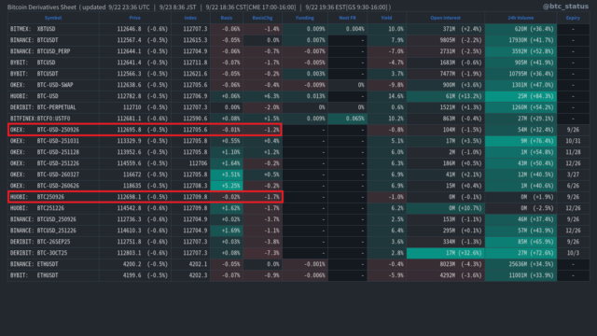The width and height of the screenshot is (597, 336).
Task: Click the +3.51% basis cell
Action: (227, 175)
